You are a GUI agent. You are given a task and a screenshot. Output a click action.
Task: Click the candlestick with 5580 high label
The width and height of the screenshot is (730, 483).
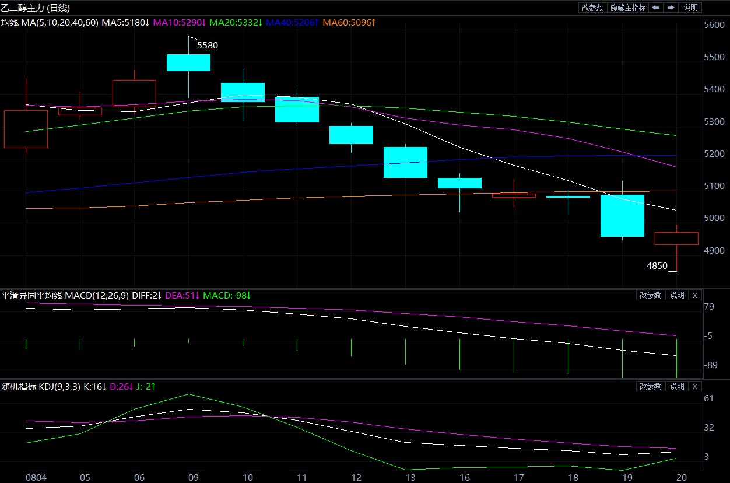(x=188, y=62)
